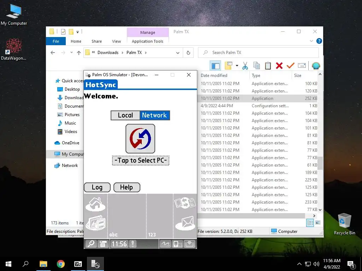Select the Network HotSync mode
This screenshot has width=362, height=271.
[x=154, y=115]
